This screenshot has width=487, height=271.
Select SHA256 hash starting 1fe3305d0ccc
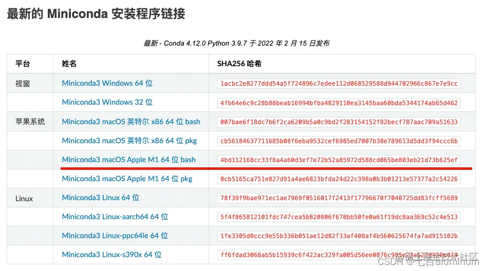339,236
